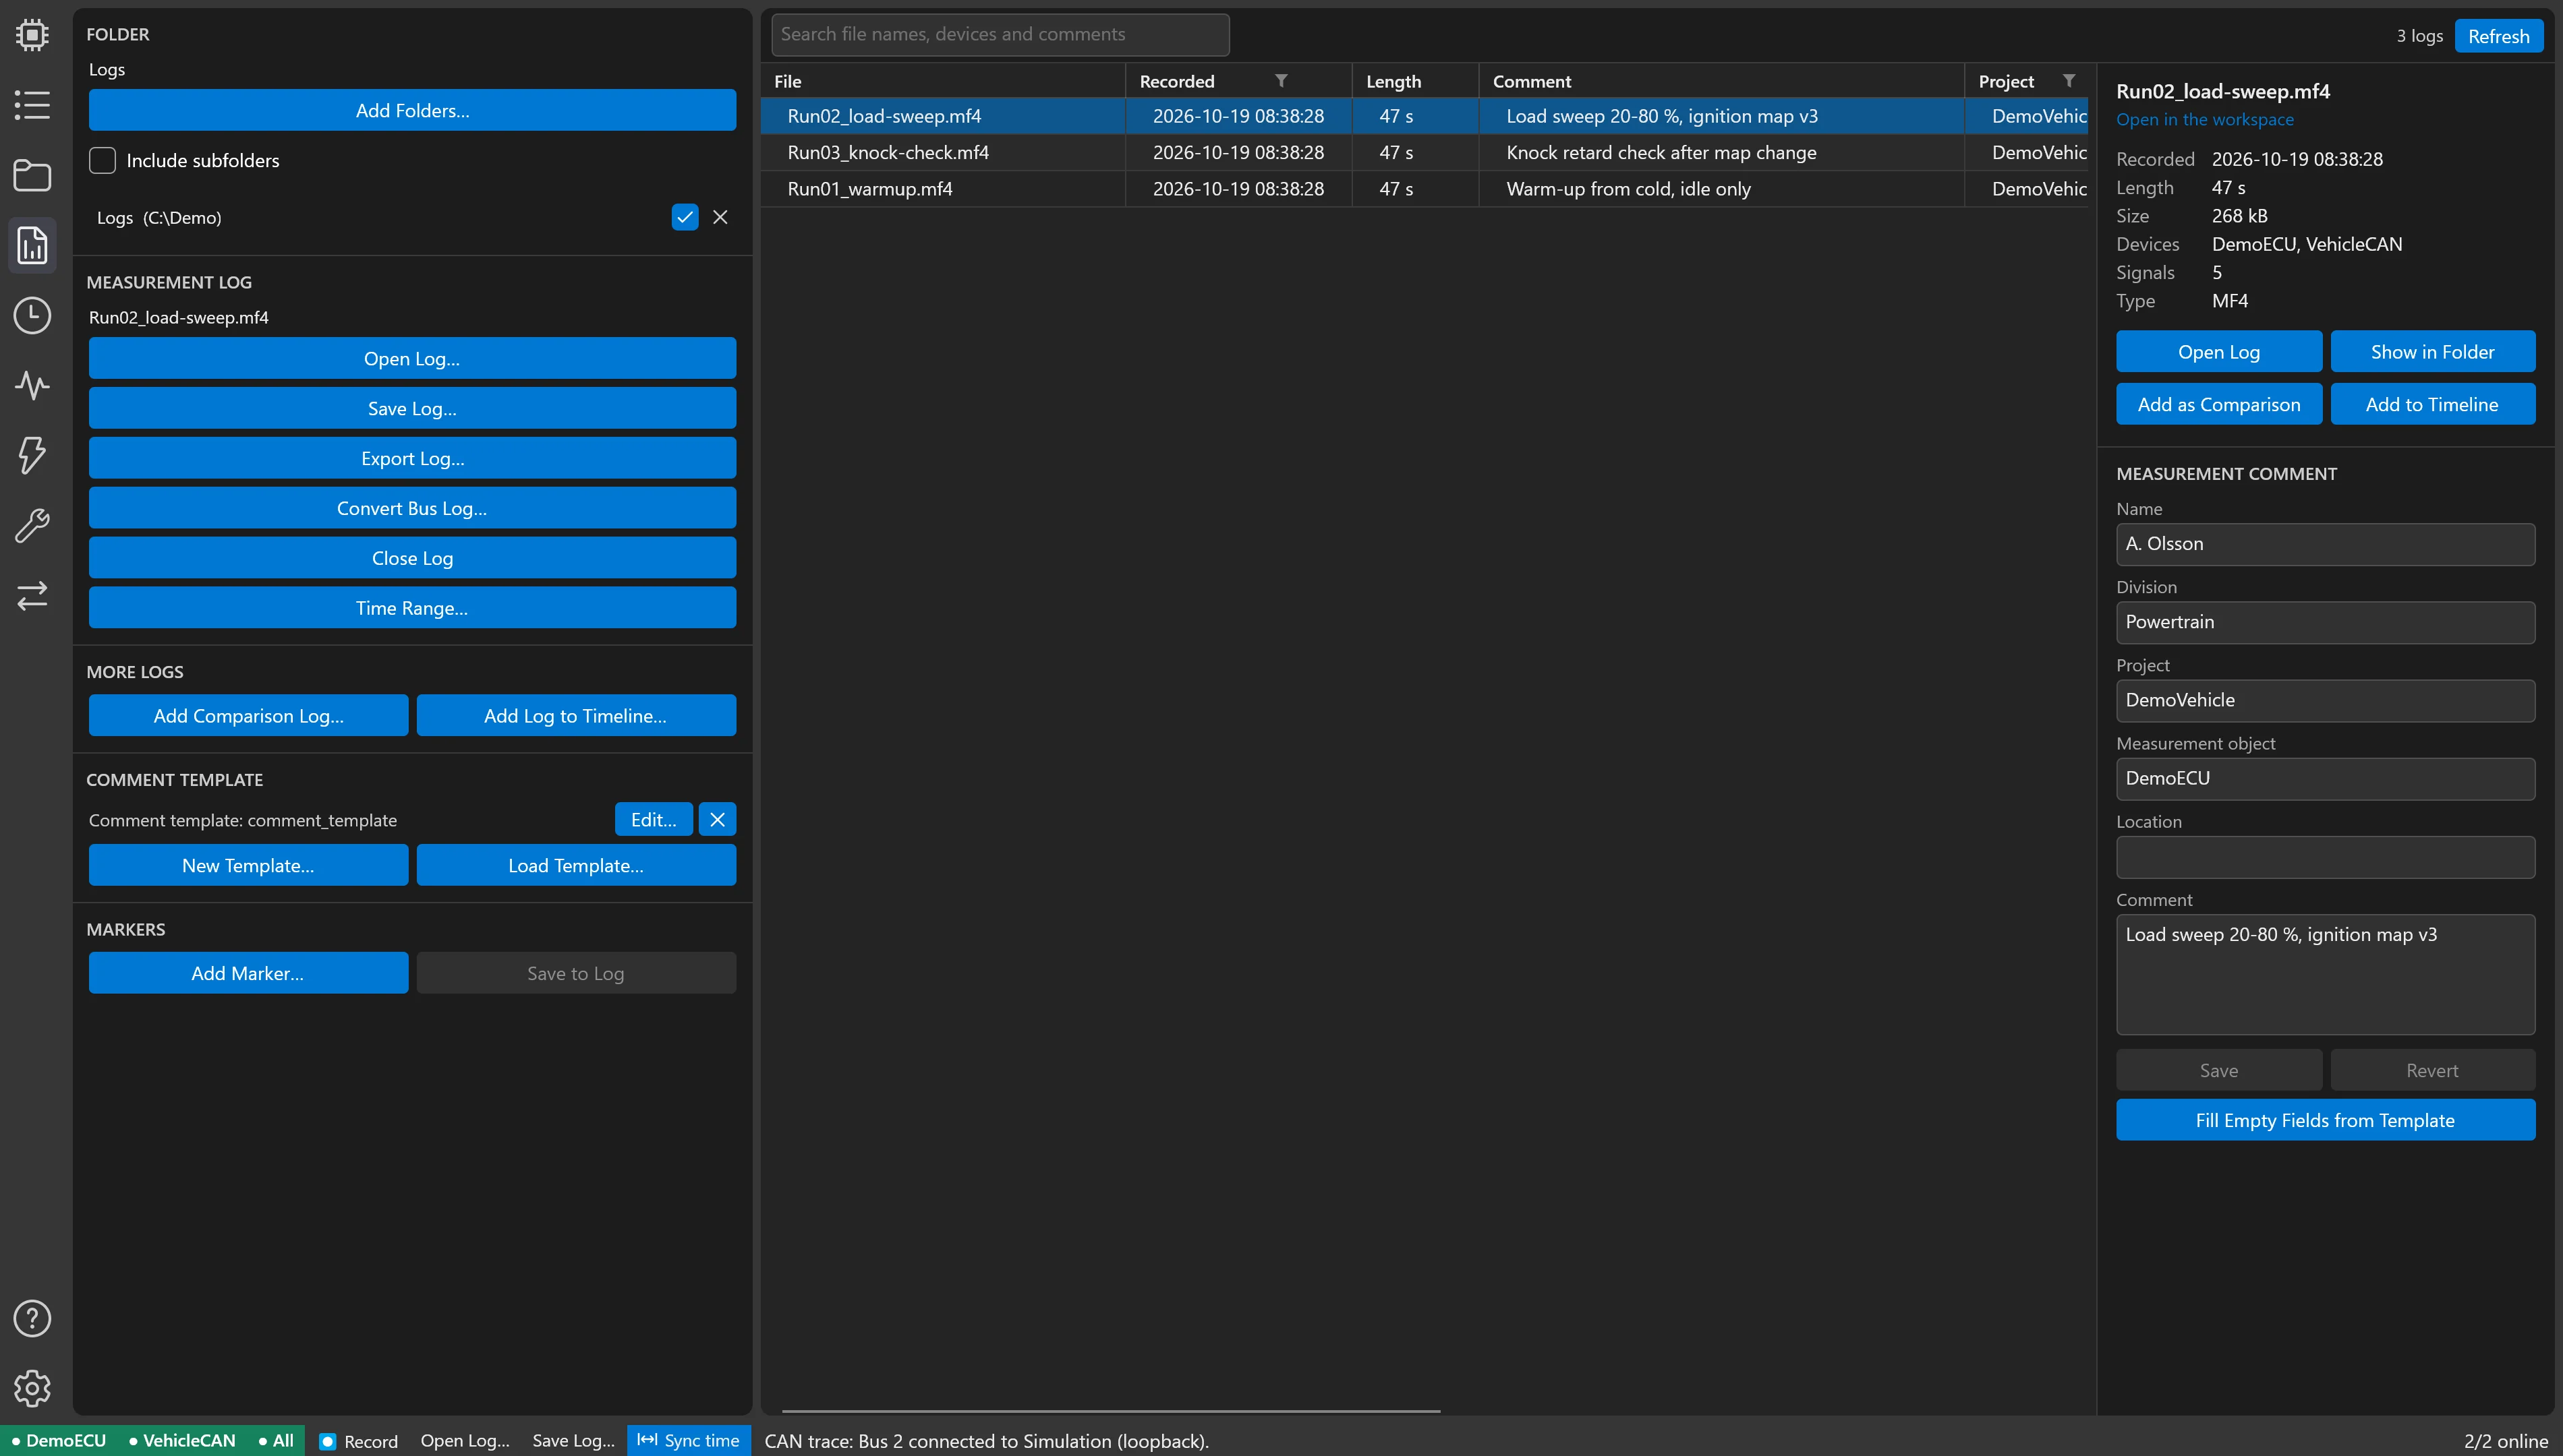Click Add Marker... button
Viewport: 2563px width, 1456px height.
(248, 973)
